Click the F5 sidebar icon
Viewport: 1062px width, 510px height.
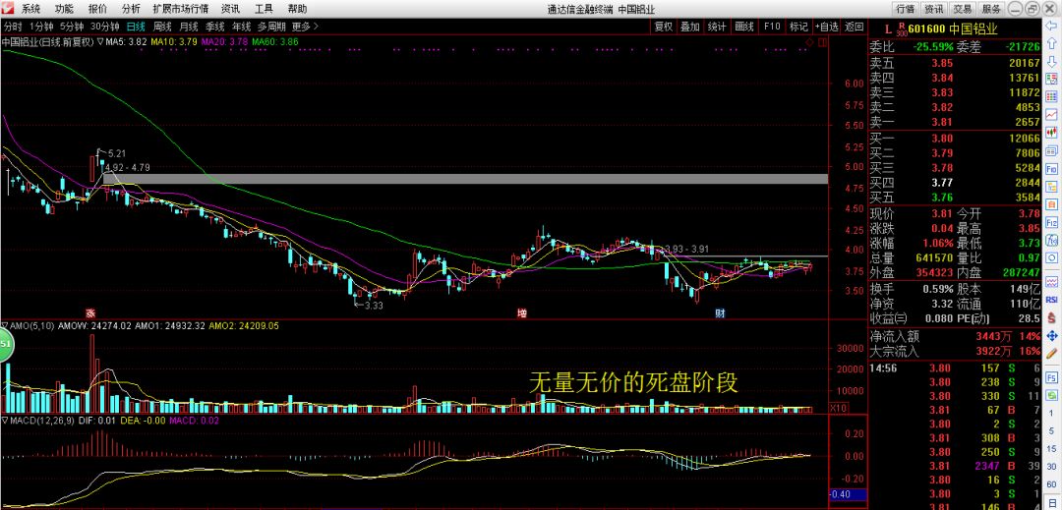(1052, 376)
